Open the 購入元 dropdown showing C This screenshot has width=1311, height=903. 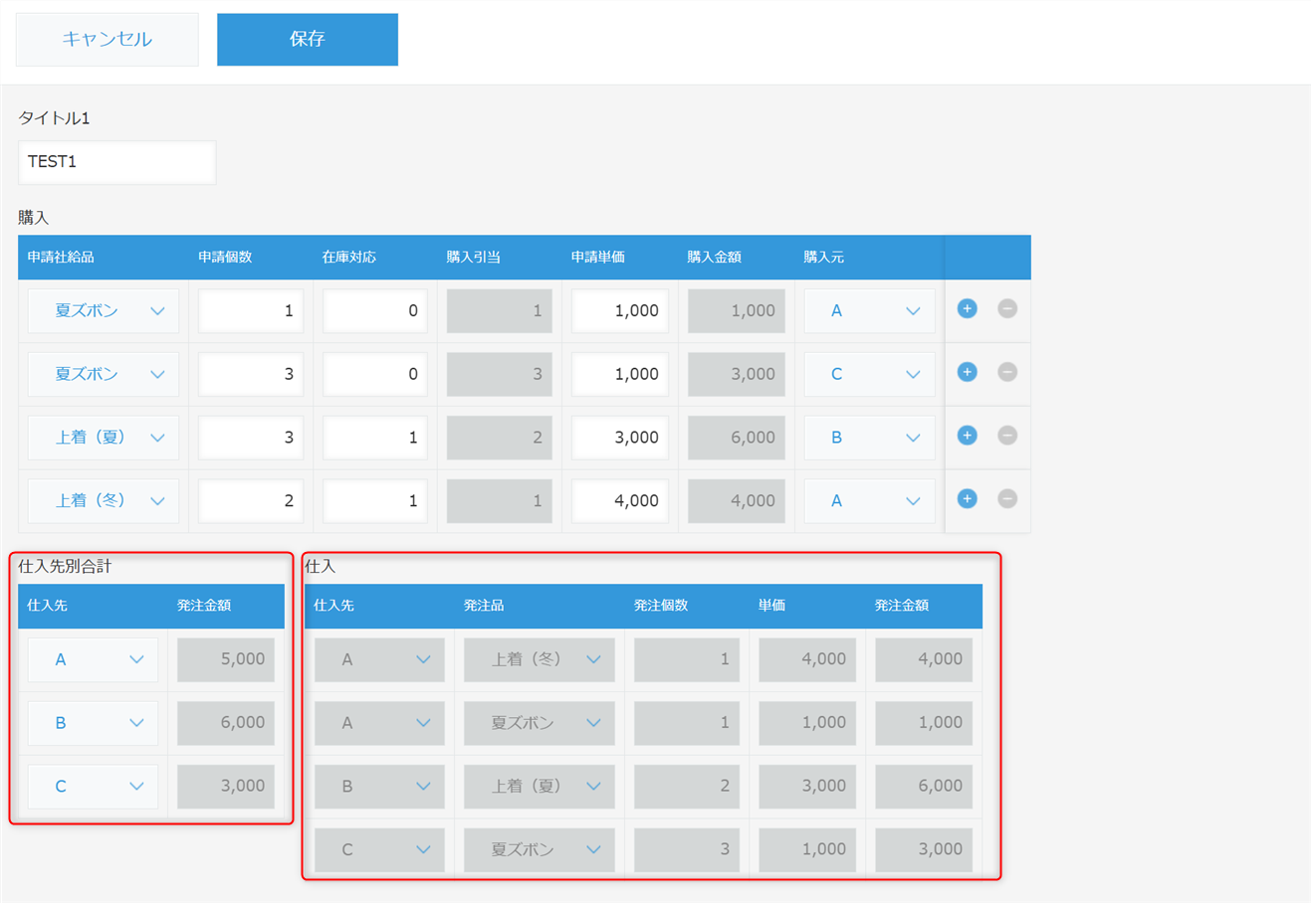869,375
